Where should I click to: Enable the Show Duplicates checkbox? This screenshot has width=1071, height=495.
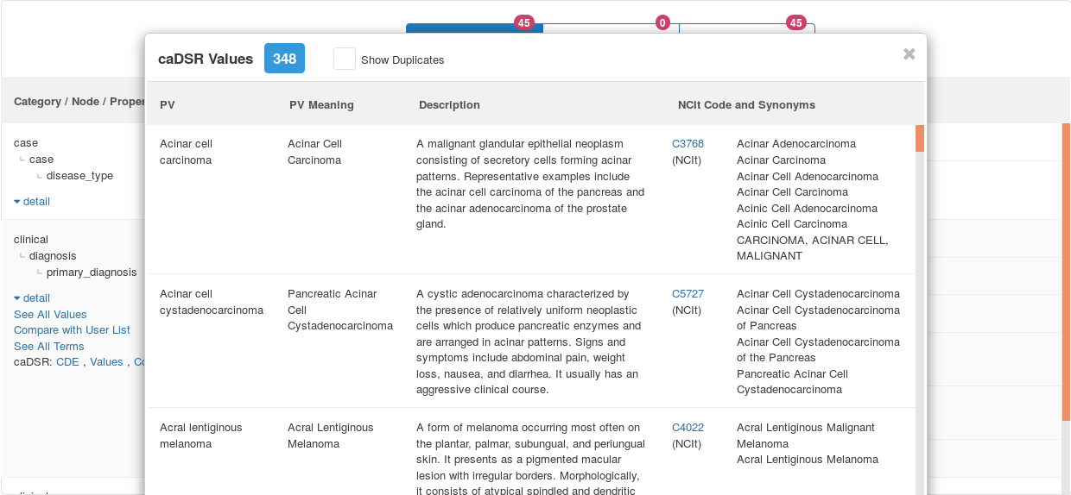click(x=345, y=59)
